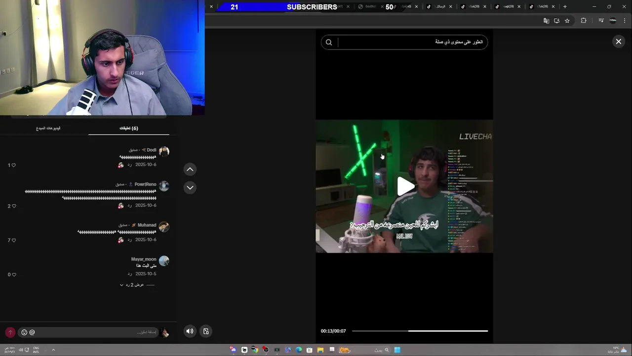
Task: Click the creator-liked badge under Muhanad's comment
Action: 120,240
